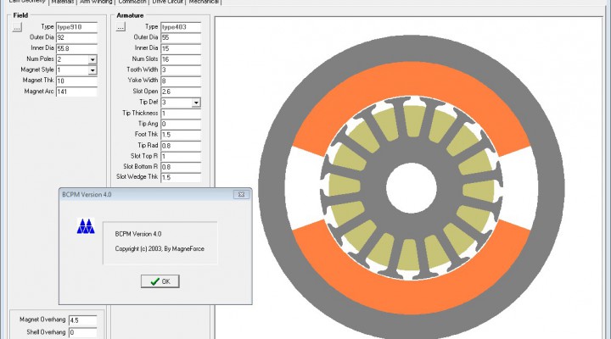Click the Tooth Width input field
The width and height of the screenshot is (611, 339).
pos(179,70)
